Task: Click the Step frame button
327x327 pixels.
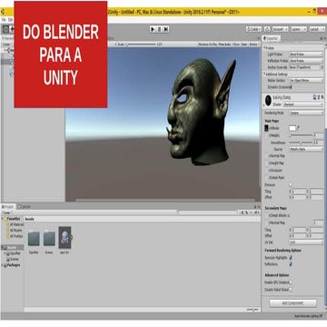Action: point(166,29)
